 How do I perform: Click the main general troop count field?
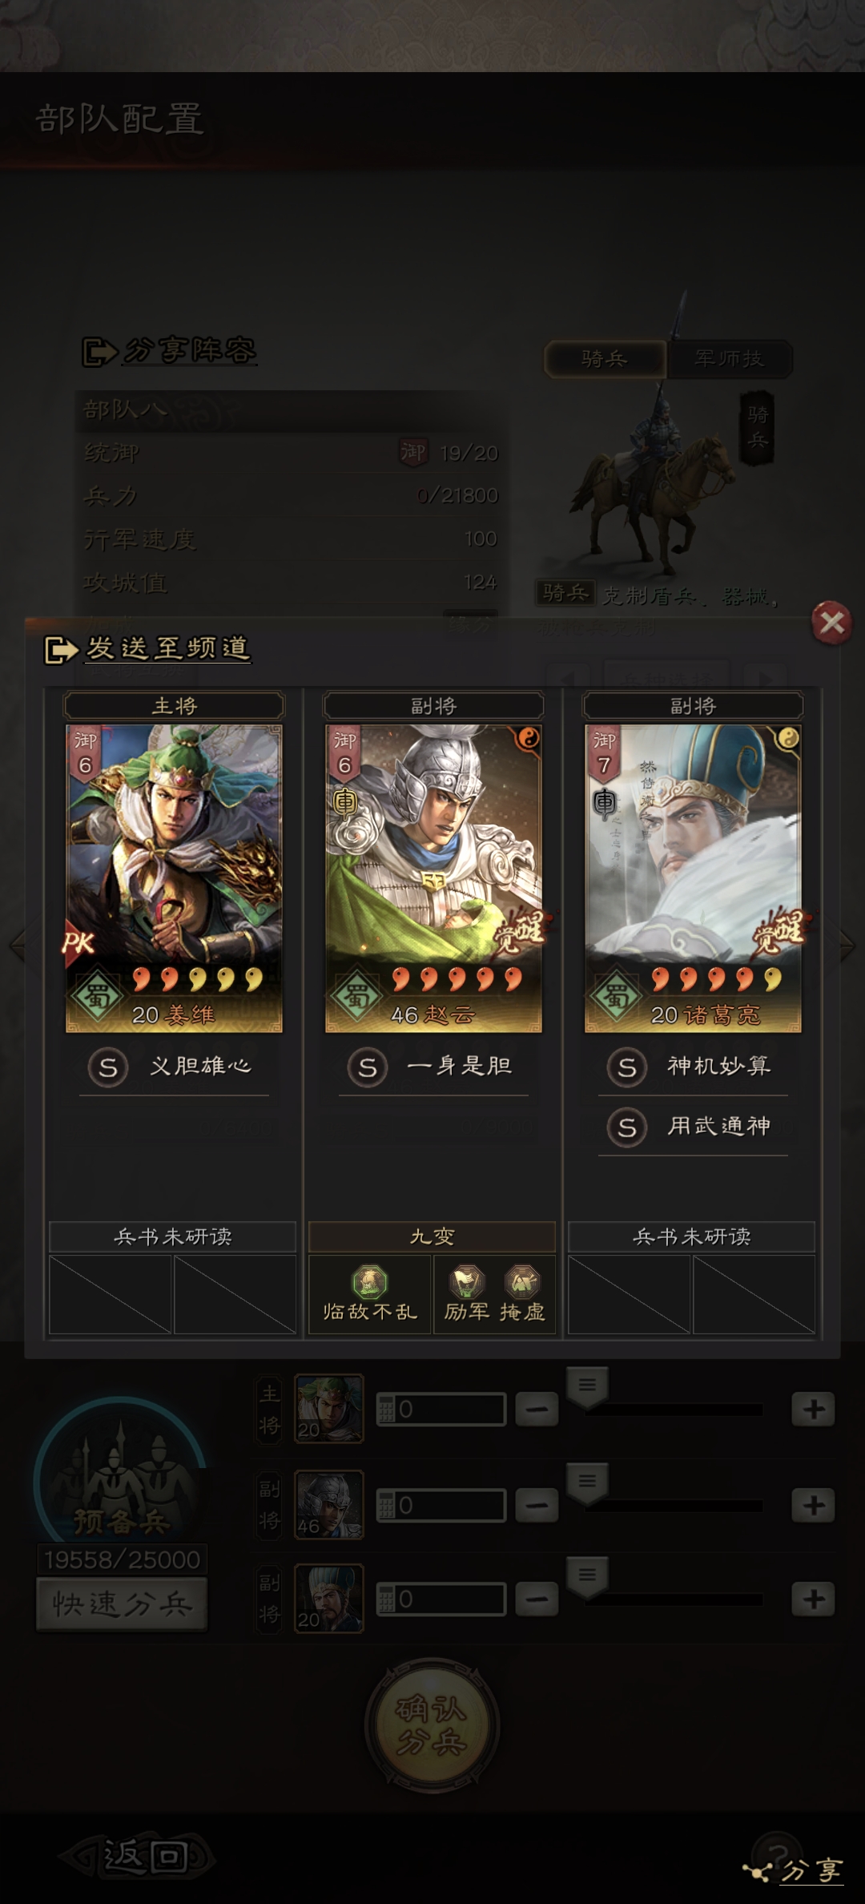click(x=441, y=1409)
